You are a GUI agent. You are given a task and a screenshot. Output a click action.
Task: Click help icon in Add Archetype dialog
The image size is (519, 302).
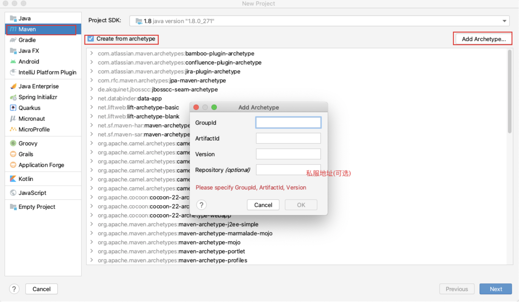click(201, 205)
